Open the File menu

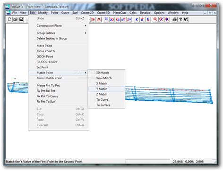tap(15, 13)
